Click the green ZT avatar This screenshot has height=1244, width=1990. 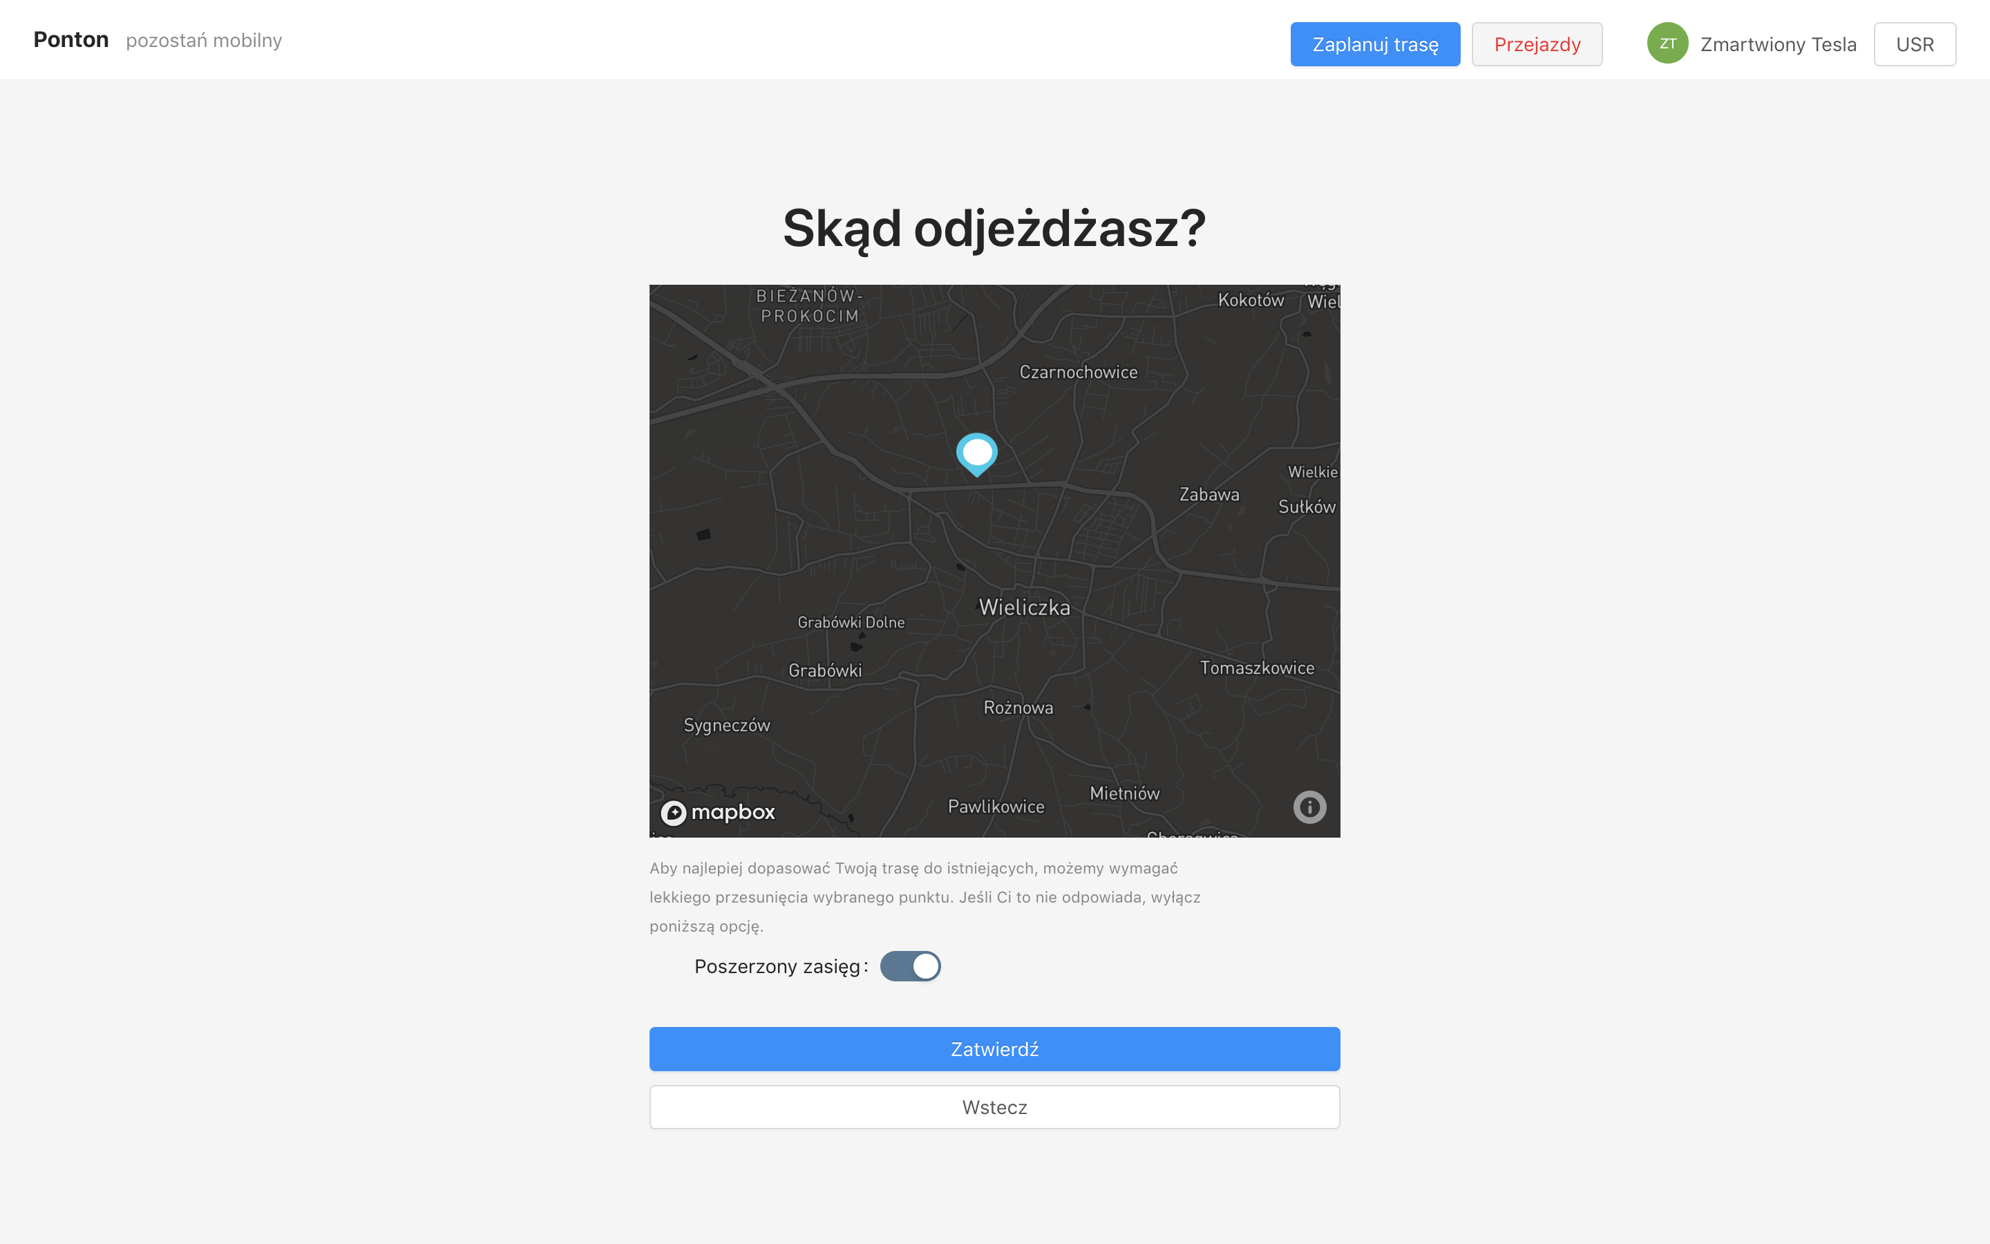(1667, 44)
